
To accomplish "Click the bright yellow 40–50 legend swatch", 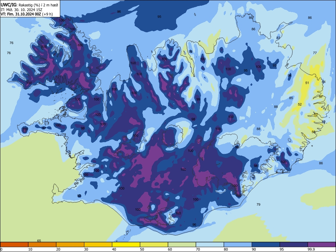I will (x=126, y=245).
